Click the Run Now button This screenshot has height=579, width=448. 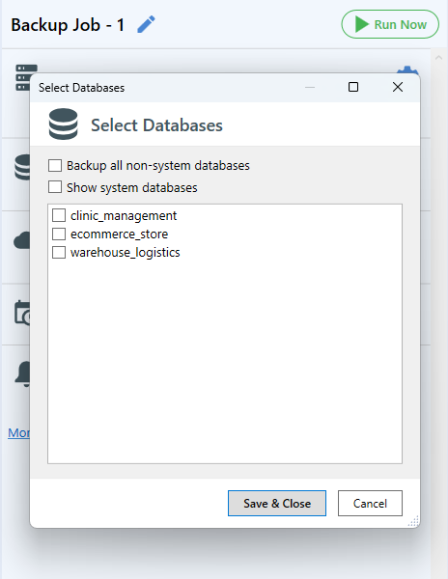pos(390,24)
